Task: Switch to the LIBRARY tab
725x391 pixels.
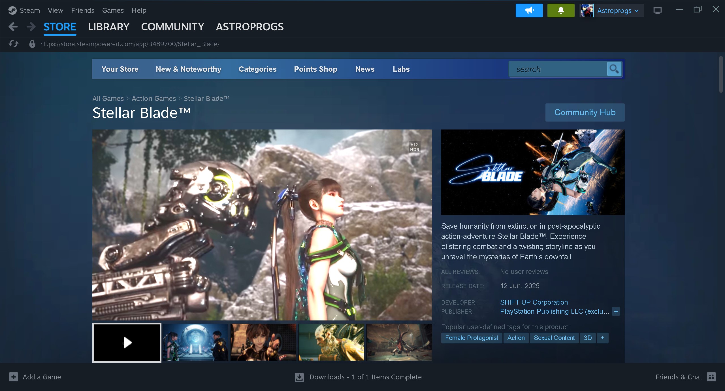Action: [108, 27]
